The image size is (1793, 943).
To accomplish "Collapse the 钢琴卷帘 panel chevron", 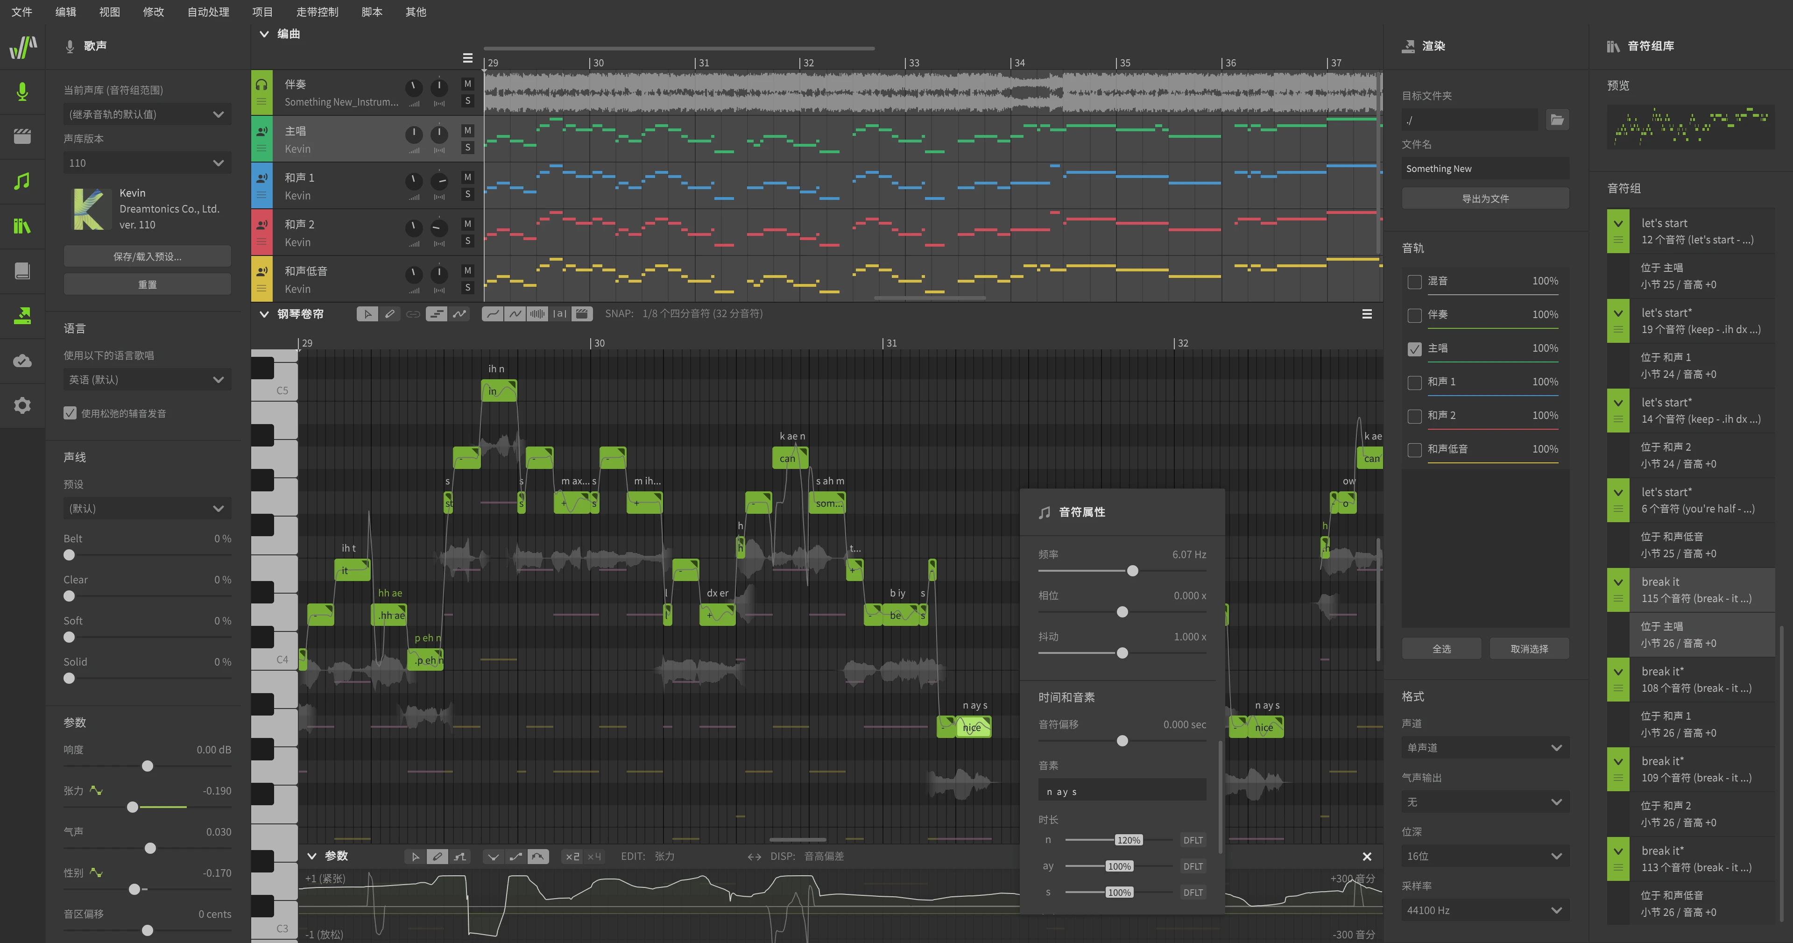I will tap(264, 314).
